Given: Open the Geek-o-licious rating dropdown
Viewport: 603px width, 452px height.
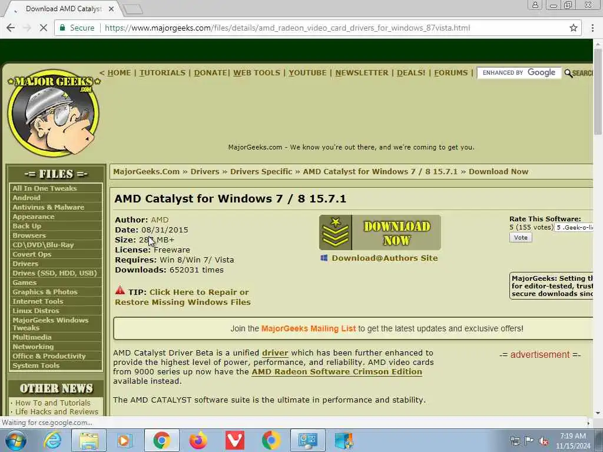Looking at the screenshot, I should pos(574,228).
